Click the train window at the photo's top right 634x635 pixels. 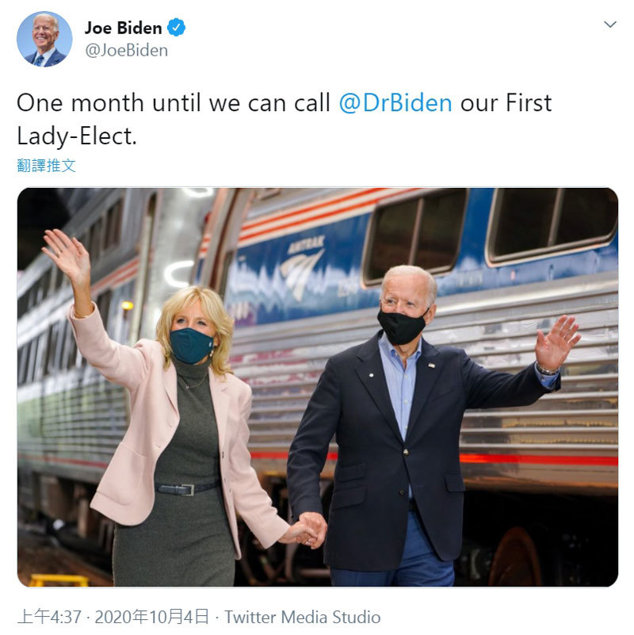click(x=552, y=225)
